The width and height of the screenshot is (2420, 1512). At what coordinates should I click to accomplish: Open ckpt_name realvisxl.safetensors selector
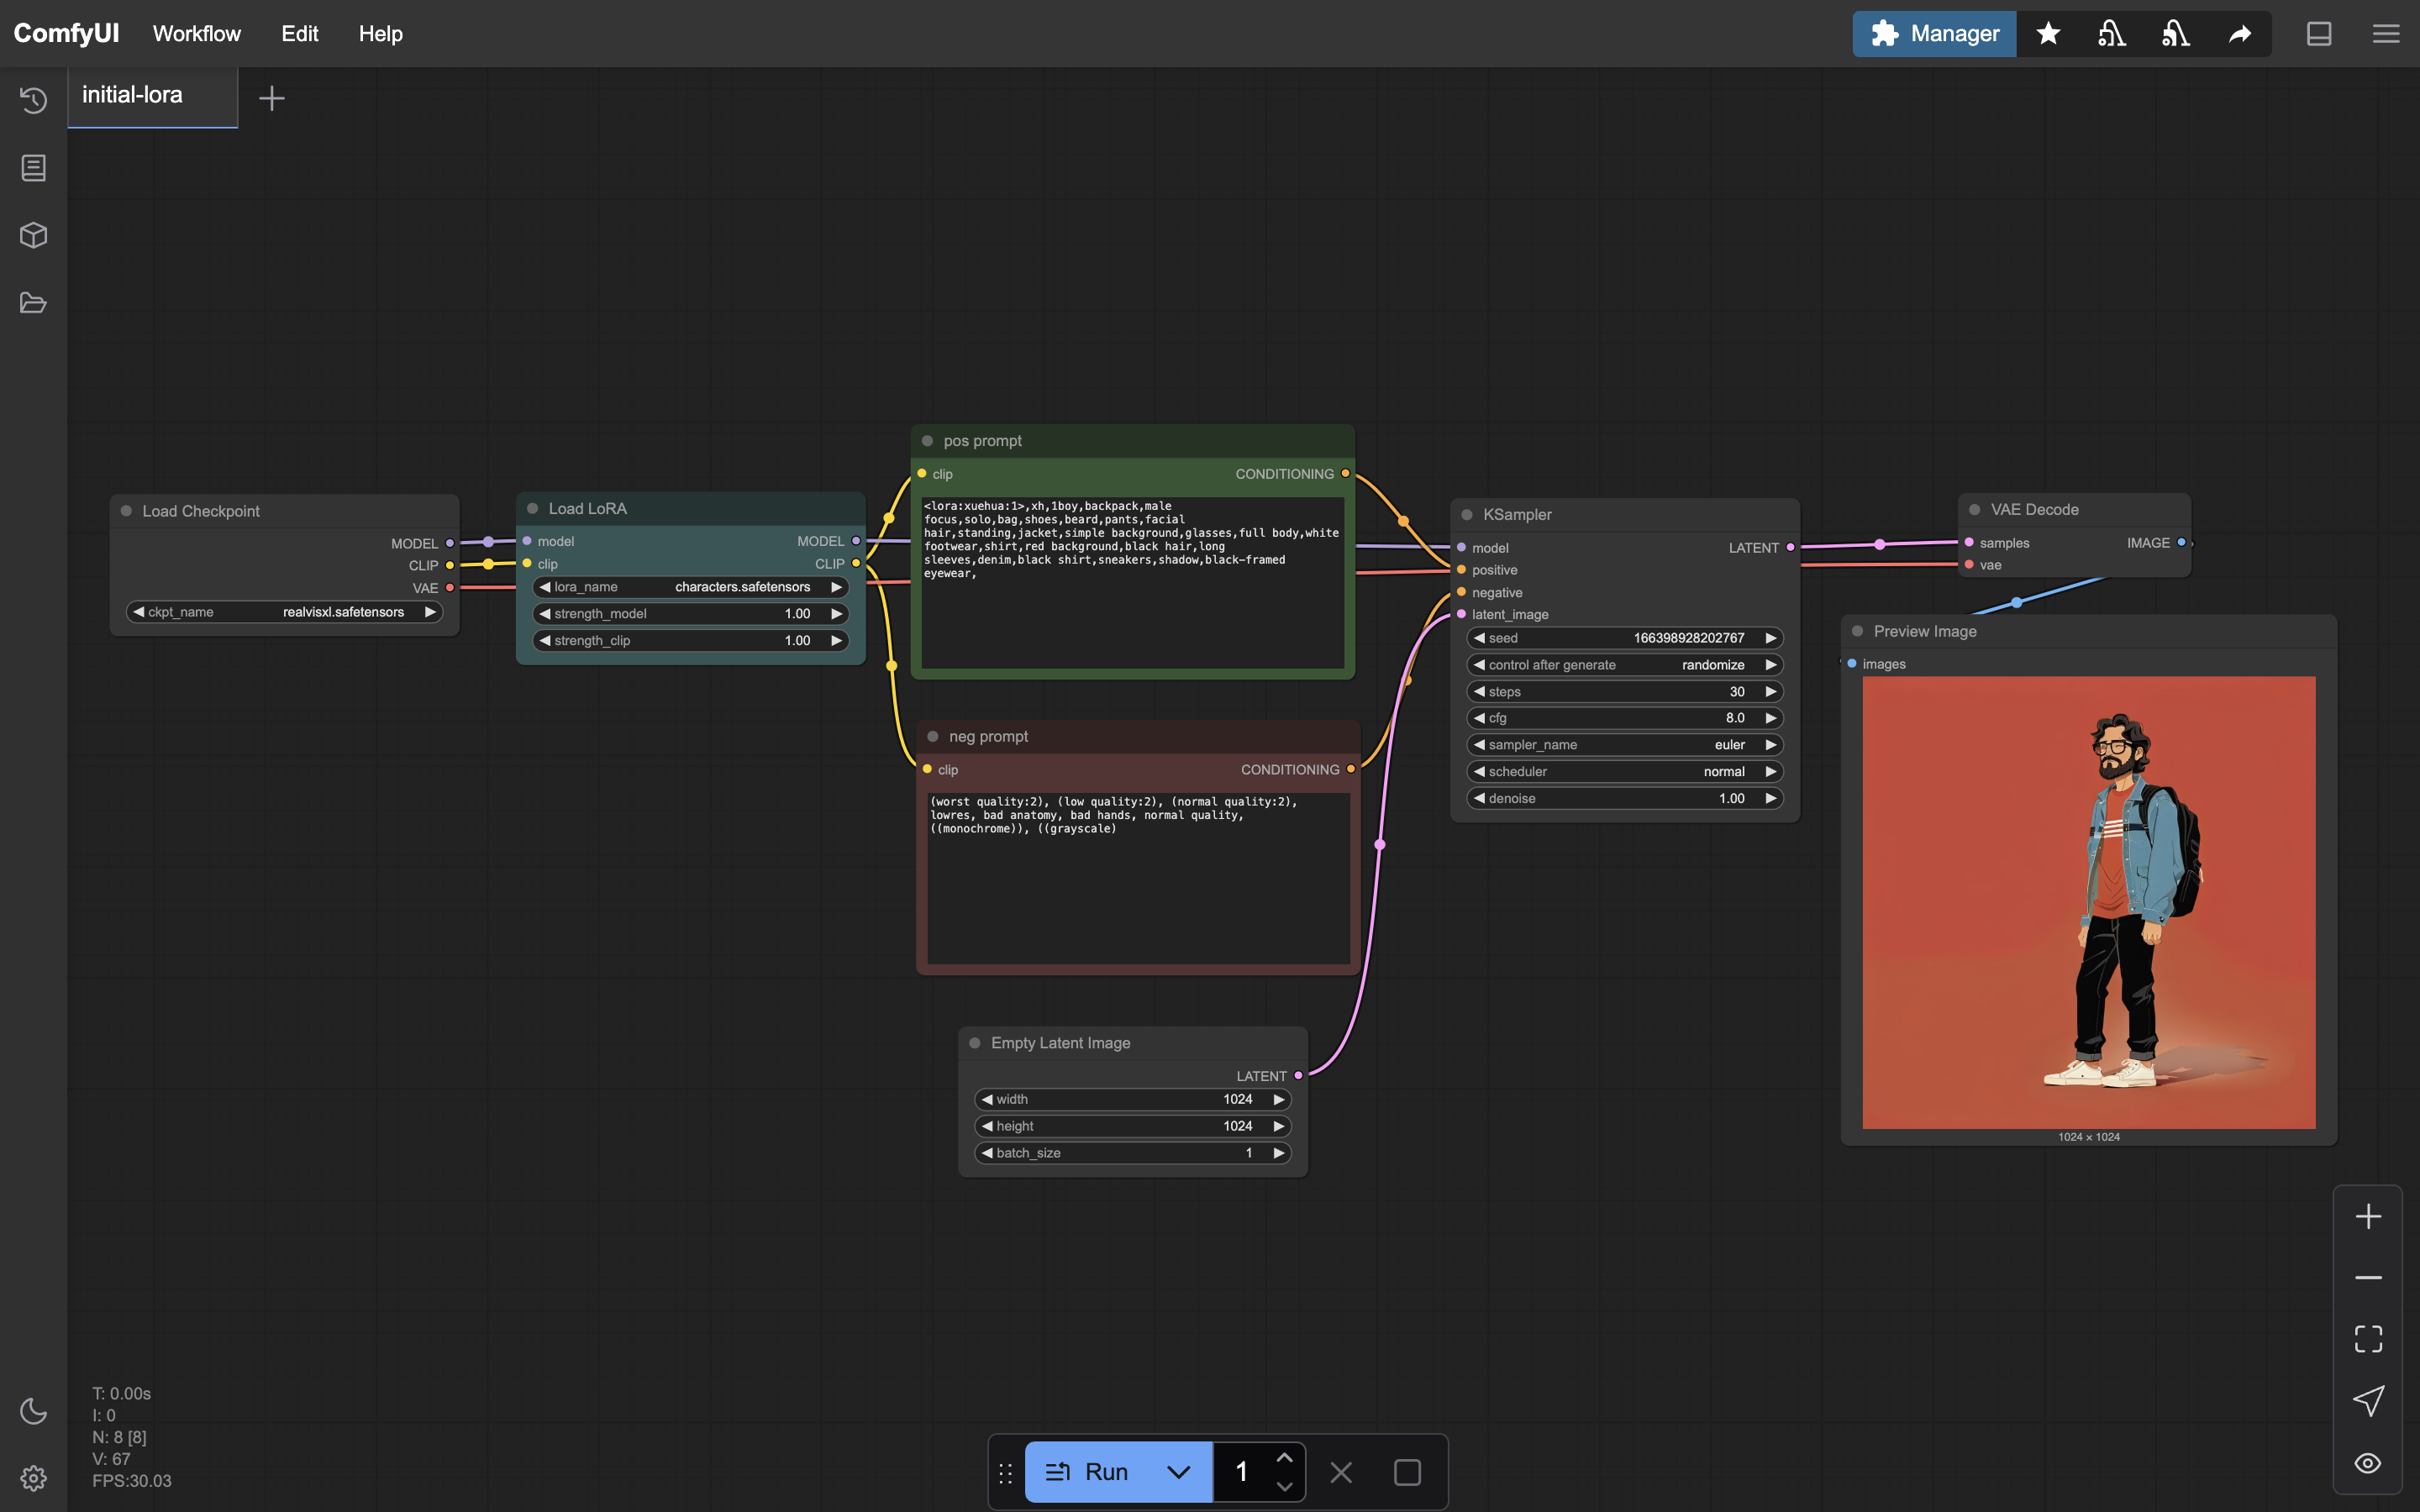(284, 612)
